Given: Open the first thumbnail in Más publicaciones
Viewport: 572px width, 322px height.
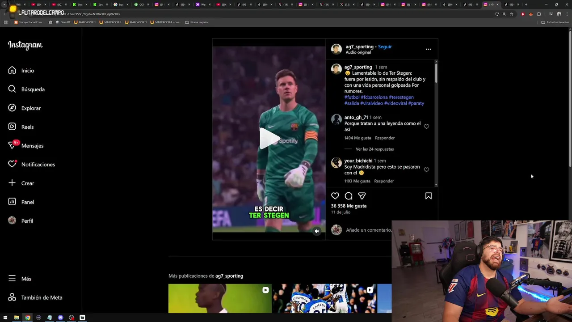Looking at the screenshot, I should point(220,298).
